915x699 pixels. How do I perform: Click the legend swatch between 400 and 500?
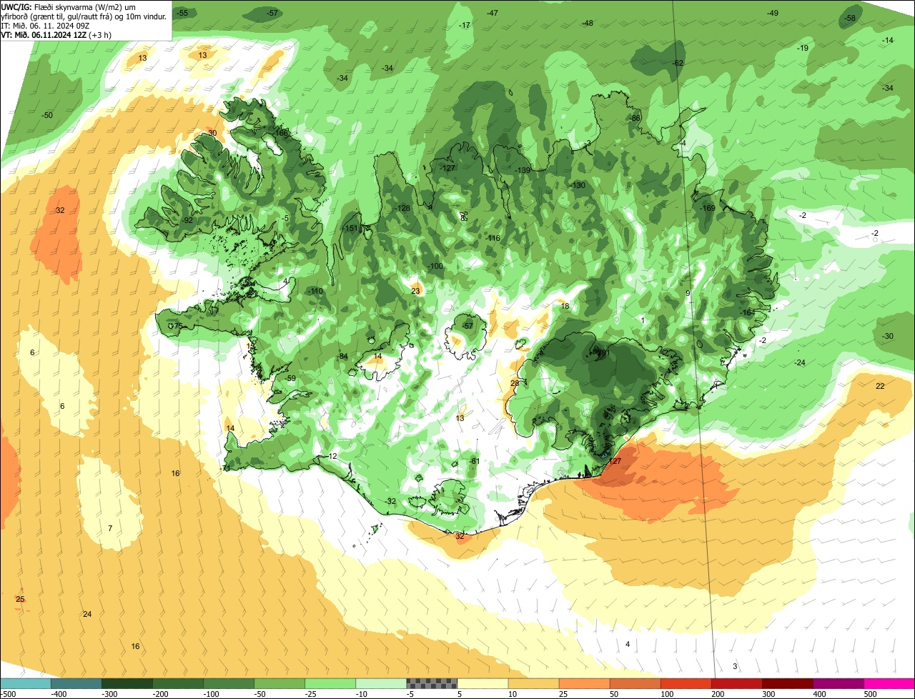pos(838,683)
